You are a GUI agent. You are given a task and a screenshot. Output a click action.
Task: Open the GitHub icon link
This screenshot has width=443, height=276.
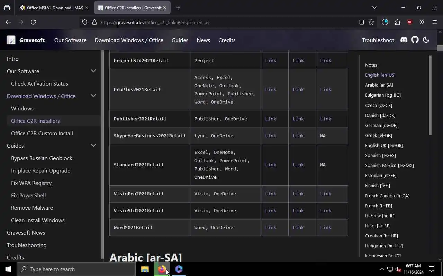point(415,40)
